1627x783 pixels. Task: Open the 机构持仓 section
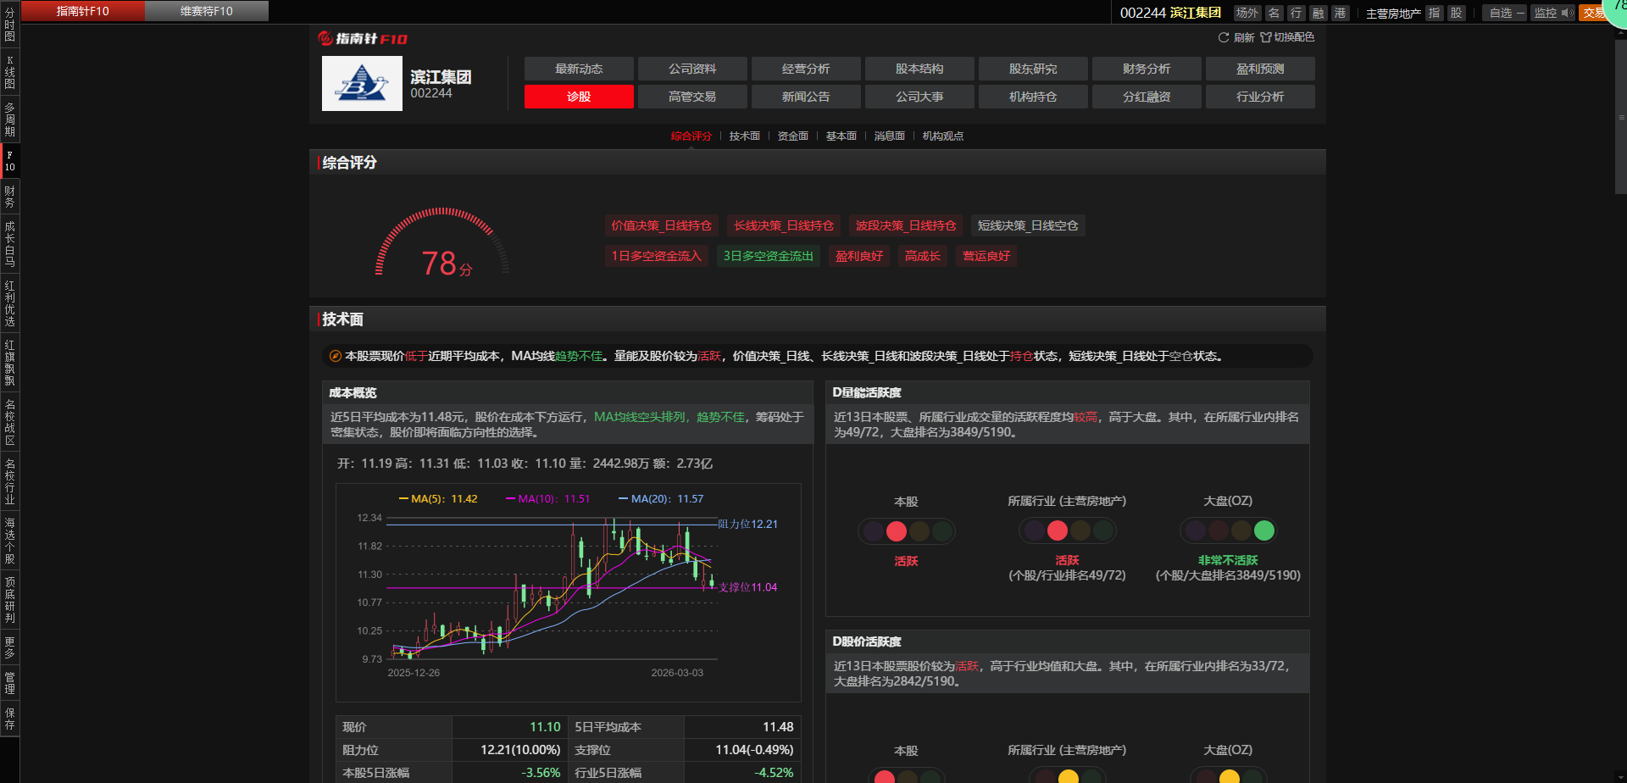1033,97
